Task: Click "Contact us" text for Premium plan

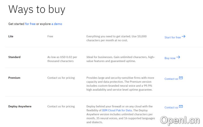Action: pos(171,79)
